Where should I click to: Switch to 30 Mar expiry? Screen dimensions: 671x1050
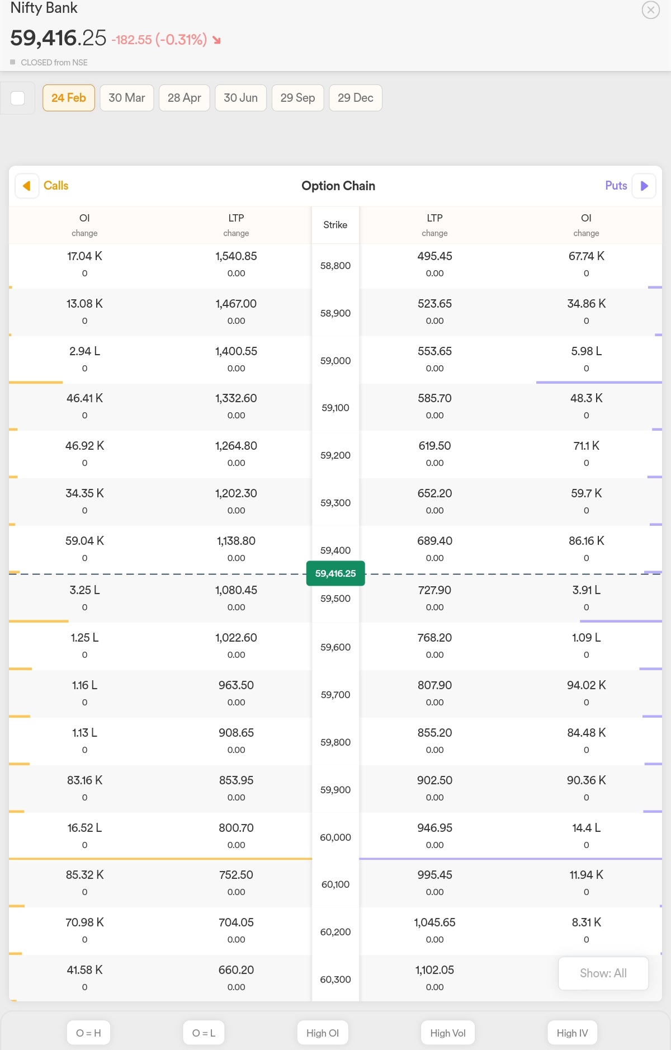point(127,98)
